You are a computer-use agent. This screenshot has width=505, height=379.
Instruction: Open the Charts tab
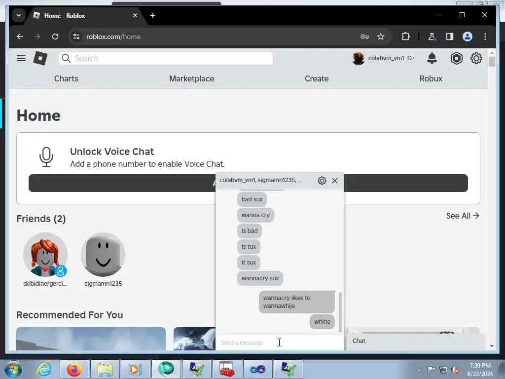pyautogui.click(x=66, y=78)
